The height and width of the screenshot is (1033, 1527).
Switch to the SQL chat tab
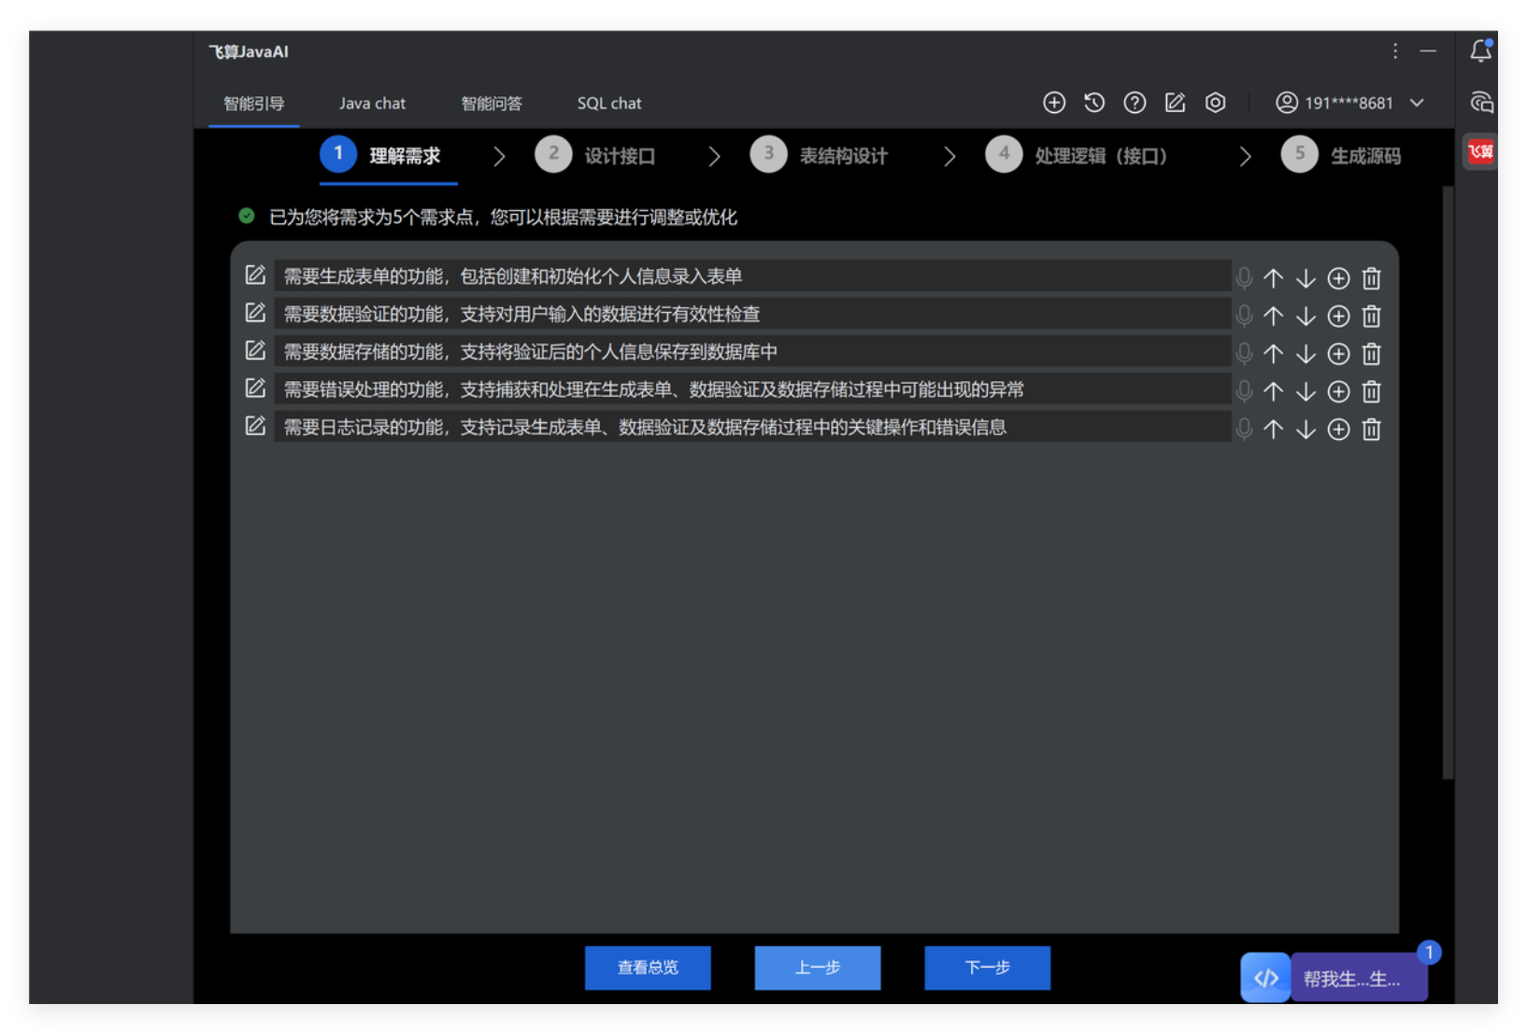click(608, 104)
